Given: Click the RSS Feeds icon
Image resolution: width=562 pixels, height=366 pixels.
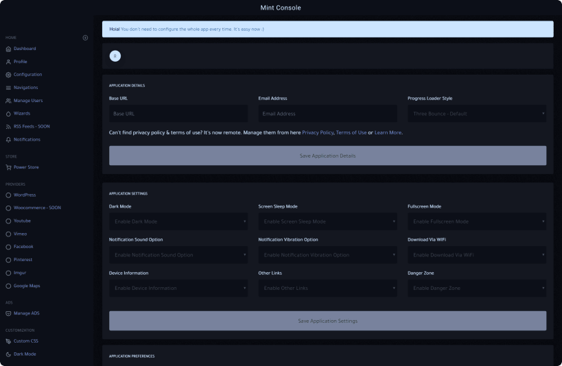Looking at the screenshot, I should 8,127.
